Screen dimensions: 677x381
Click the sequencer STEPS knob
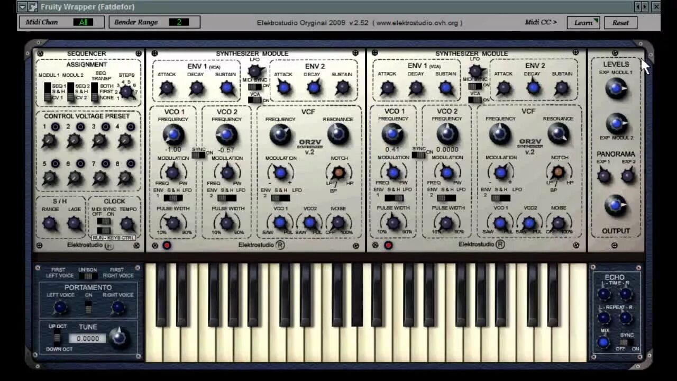pos(126,92)
